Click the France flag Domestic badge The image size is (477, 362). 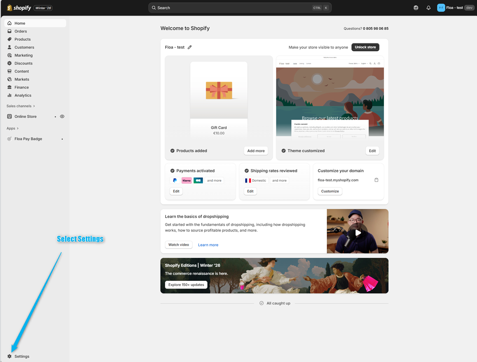point(256,181)
